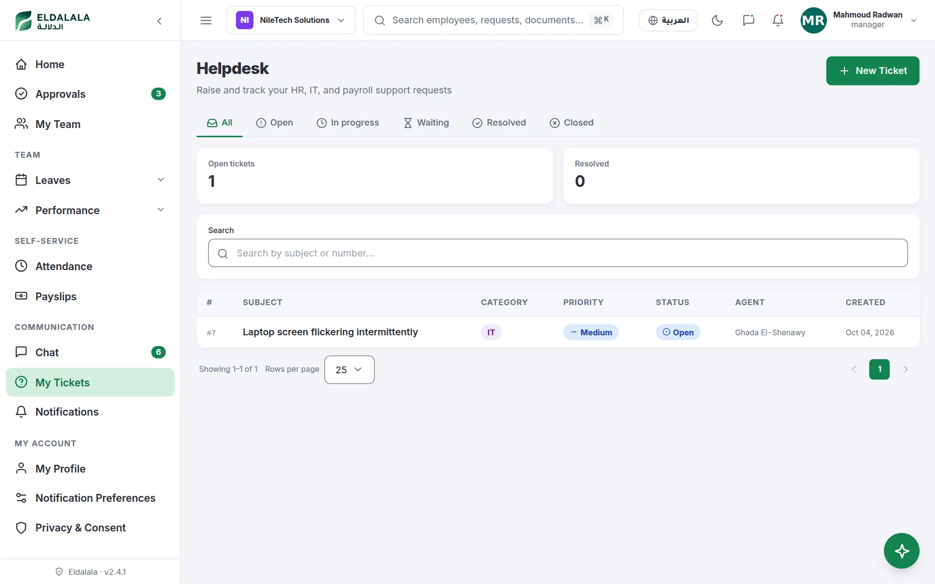Open Approvals in sidebar
This screenshot has width=935, height=584.
click(x=90, y=94)
